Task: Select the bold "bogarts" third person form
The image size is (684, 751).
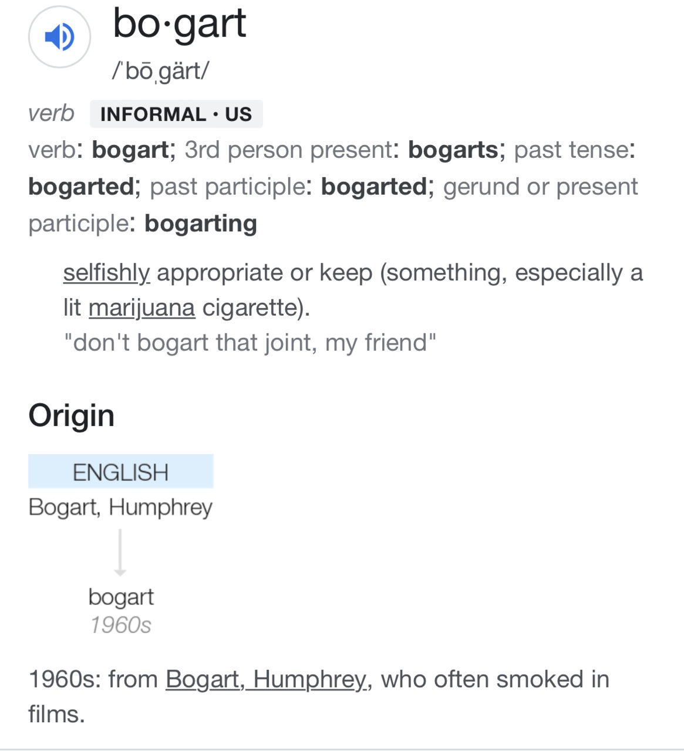Action: [453, 150]
